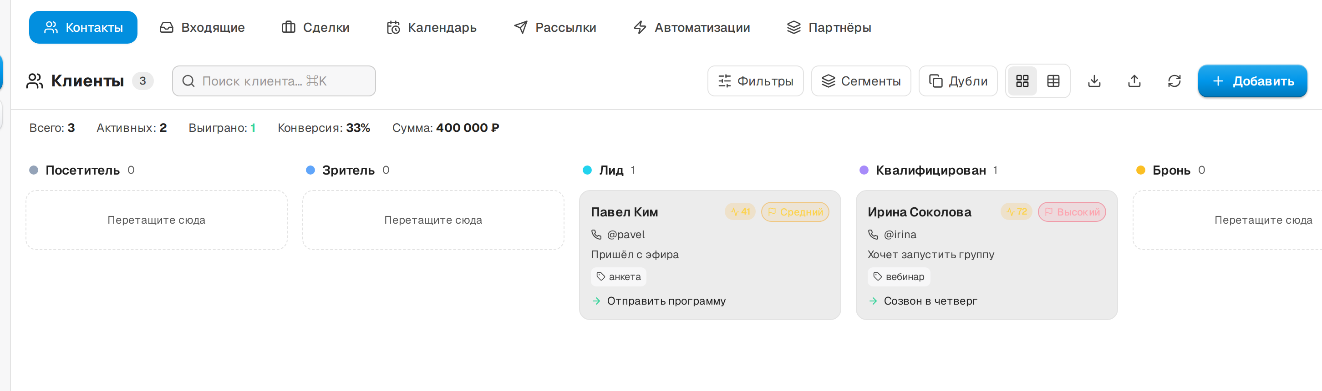This screenshot has height=391, width=1322.
Task: Switch to kanban card view
Action: tap(1022, 81)
